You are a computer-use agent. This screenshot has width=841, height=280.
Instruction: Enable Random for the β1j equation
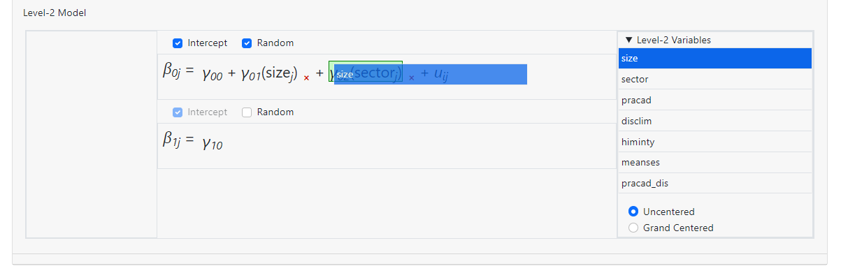pos(247,112)
